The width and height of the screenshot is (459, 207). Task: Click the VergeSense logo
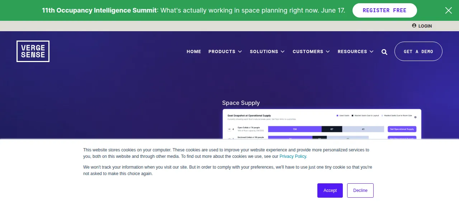click(x=33, y=51)
